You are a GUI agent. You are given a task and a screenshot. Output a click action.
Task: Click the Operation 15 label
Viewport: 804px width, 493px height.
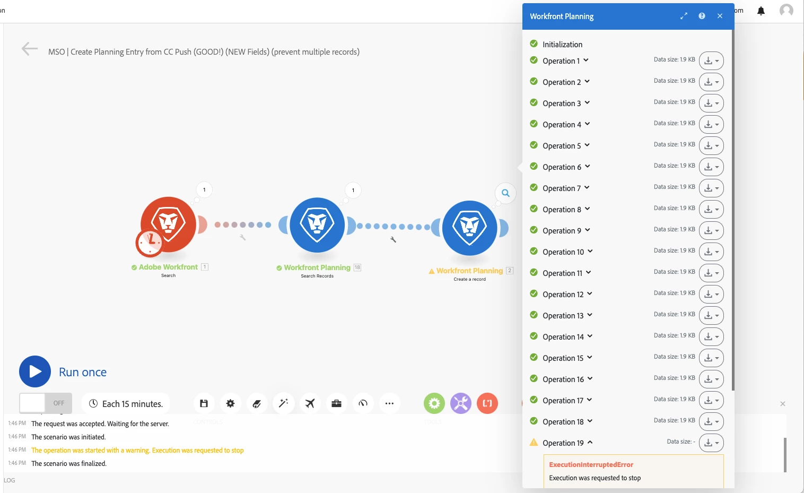(x=563, y=358)
